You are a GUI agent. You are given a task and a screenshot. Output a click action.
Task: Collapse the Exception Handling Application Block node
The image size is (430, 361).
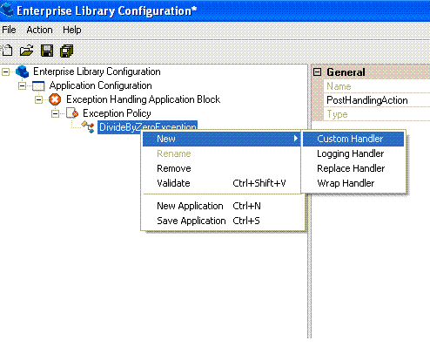[38, 99]
